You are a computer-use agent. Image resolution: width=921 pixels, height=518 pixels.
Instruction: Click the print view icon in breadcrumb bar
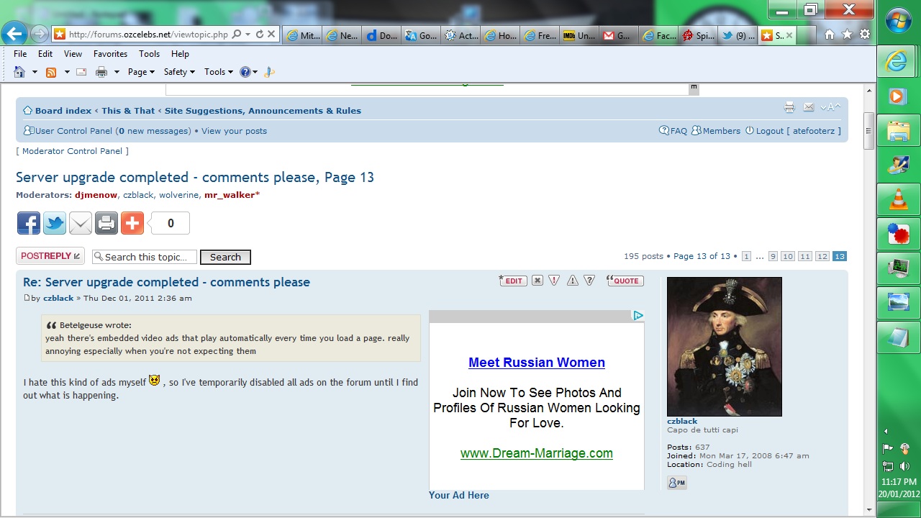click(789, 108)
